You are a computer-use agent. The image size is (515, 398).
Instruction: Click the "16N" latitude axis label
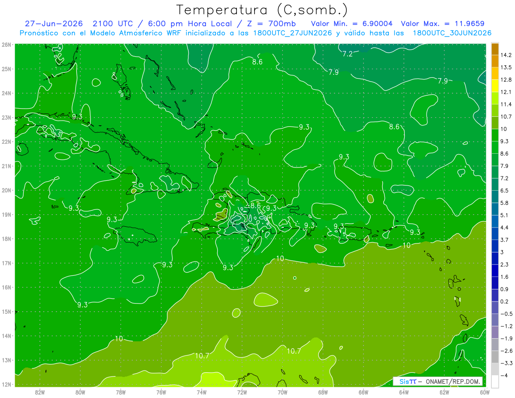6,288
